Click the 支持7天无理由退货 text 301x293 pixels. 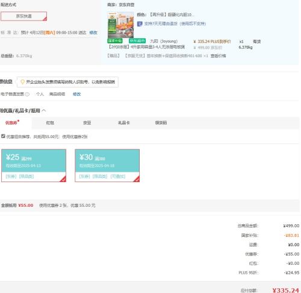[x=175, y=24]
